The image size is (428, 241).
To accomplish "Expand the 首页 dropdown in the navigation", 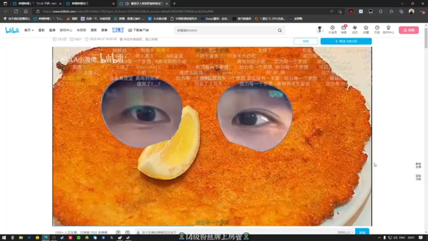I will [29, 30].
